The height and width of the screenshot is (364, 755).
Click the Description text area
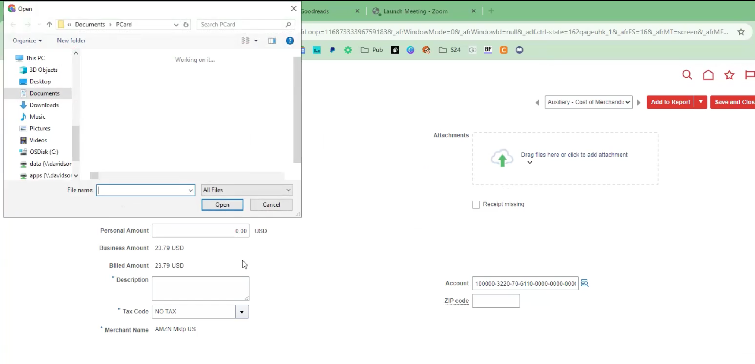pos(201,289)
